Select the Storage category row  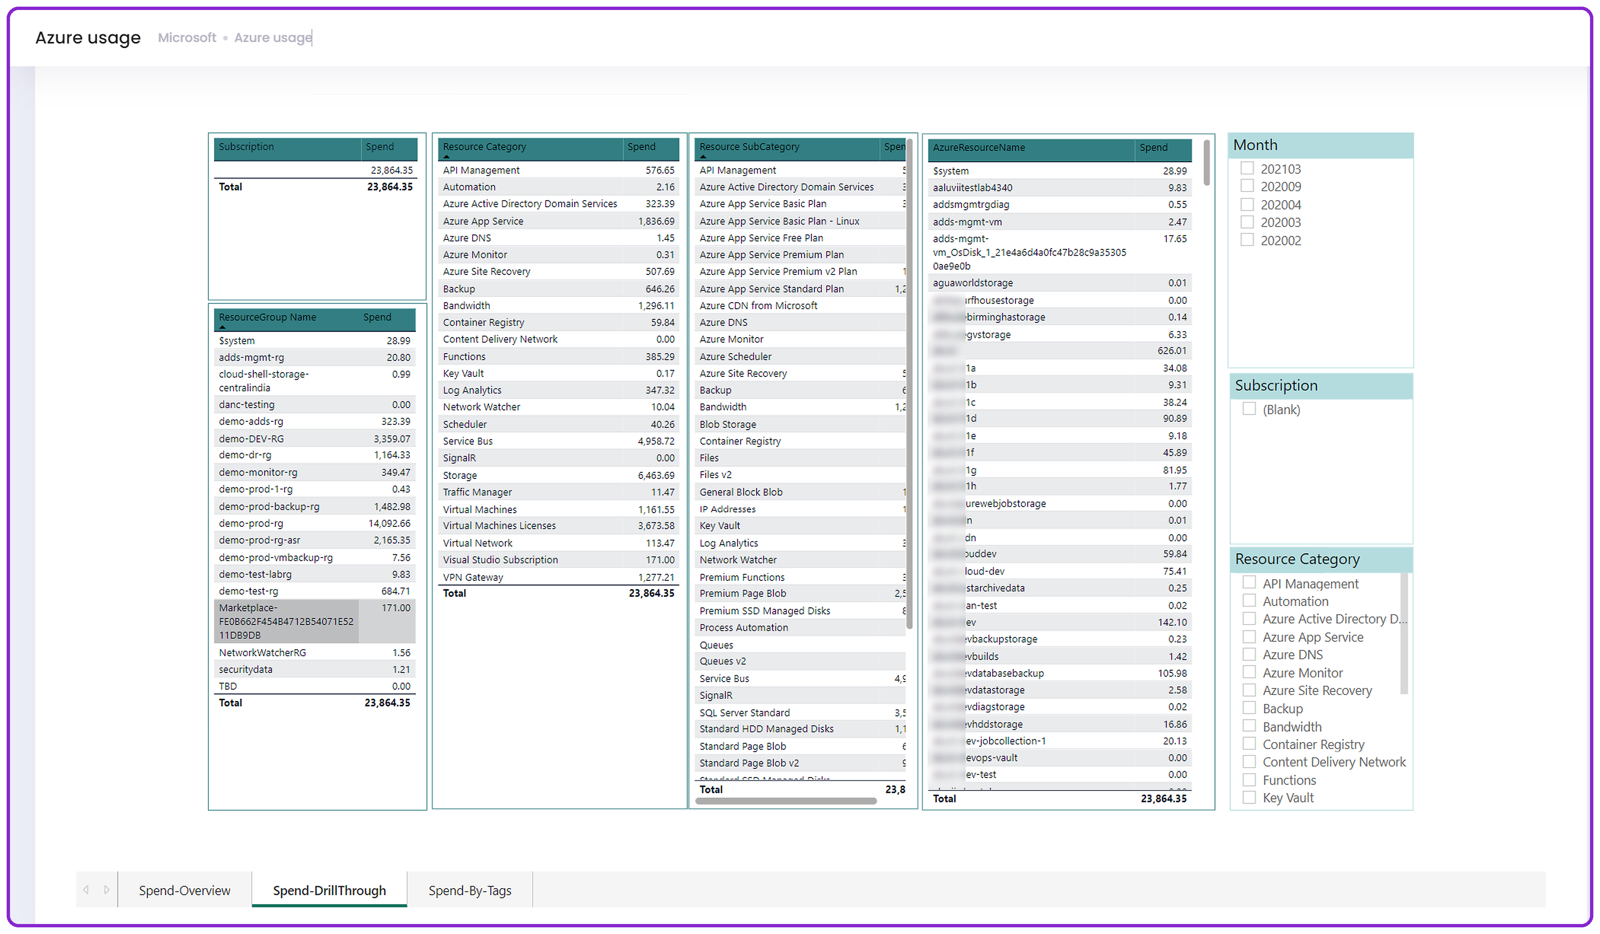(x=558, y=475)
